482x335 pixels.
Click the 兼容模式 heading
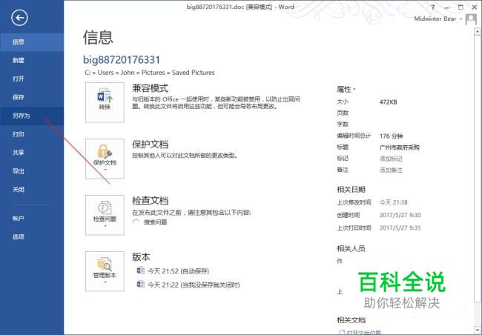(x=150, y=88)
